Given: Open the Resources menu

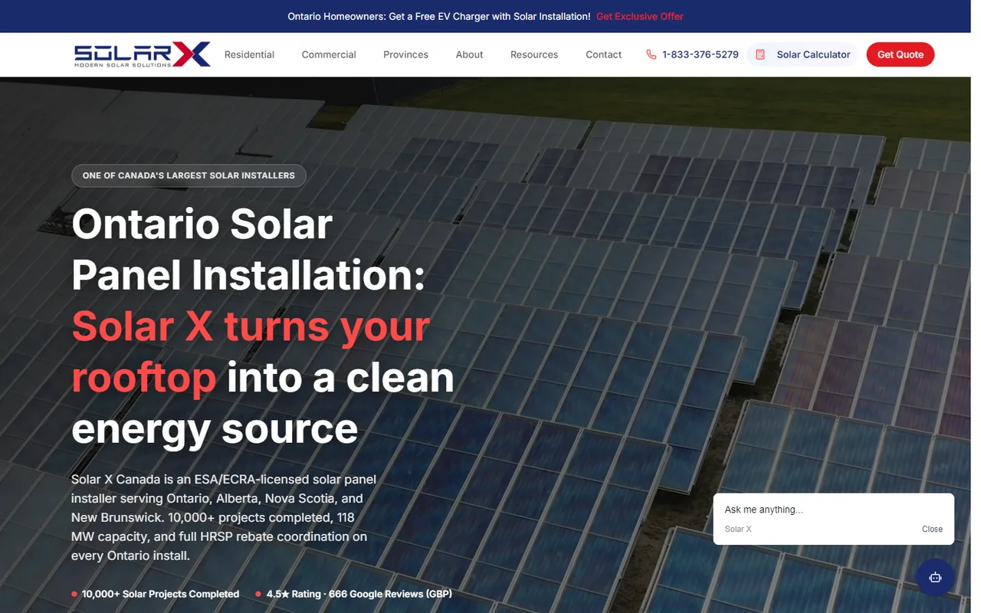Looking at the screenshot, I should [x=534, y=54].
